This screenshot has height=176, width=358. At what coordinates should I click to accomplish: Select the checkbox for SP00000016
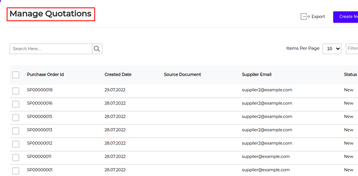coord(16,104)
